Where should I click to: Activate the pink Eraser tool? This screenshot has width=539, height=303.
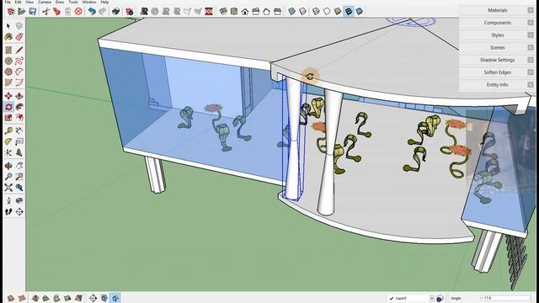tap(19, 36)
